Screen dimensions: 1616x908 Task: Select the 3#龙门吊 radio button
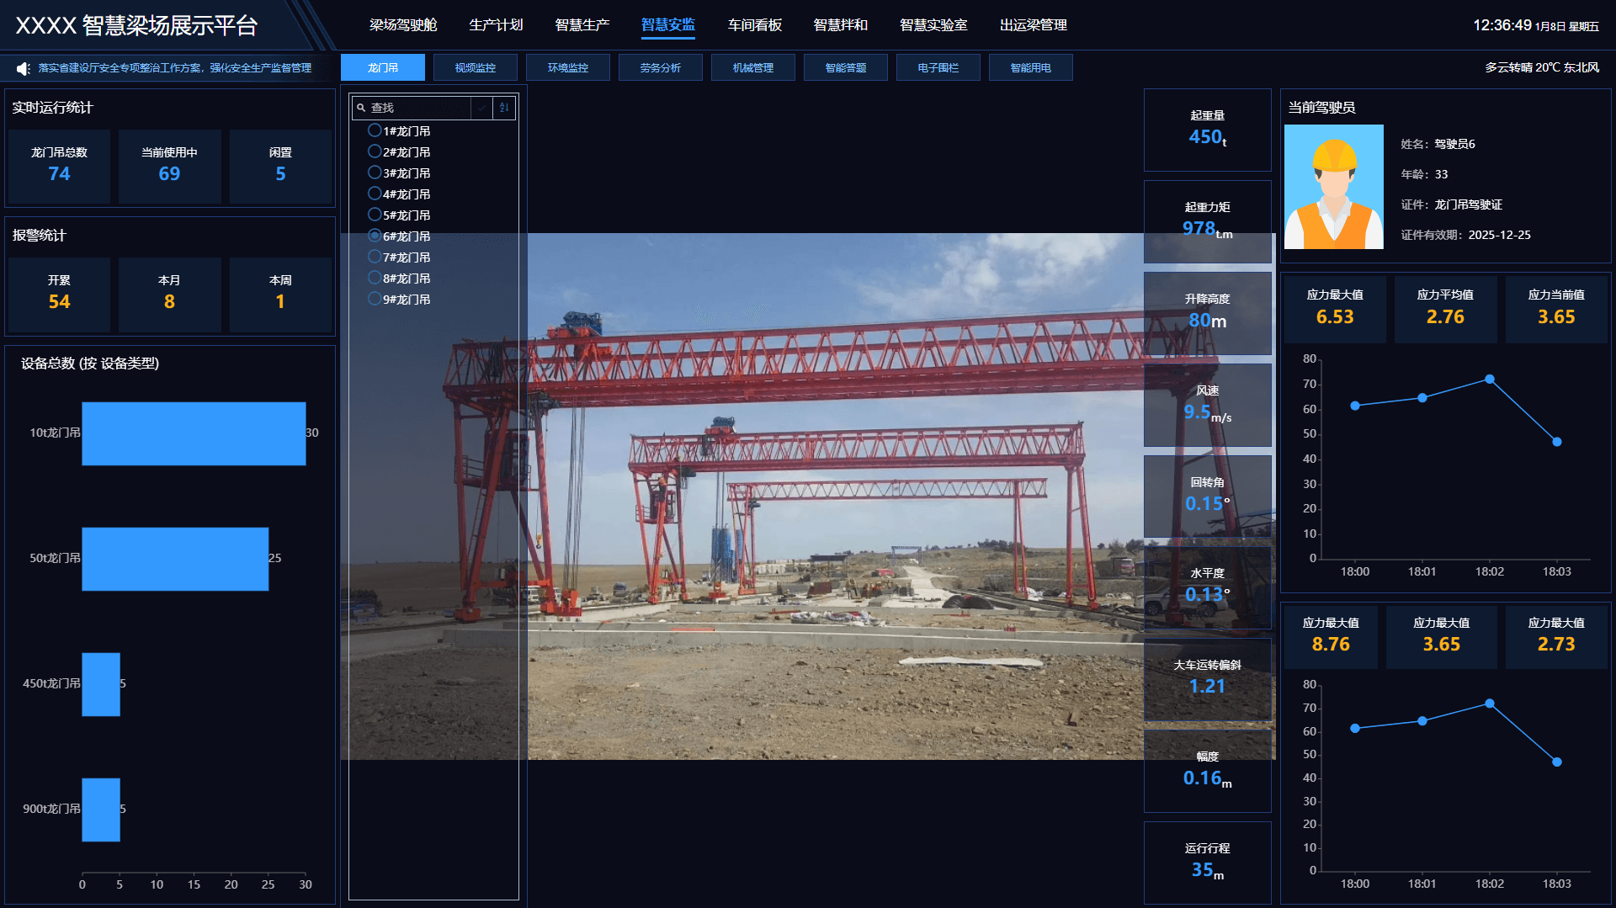pyautogui.click(x=375, y=173)
